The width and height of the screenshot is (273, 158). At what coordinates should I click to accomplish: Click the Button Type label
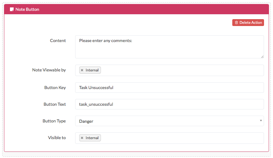pos(54,121)
